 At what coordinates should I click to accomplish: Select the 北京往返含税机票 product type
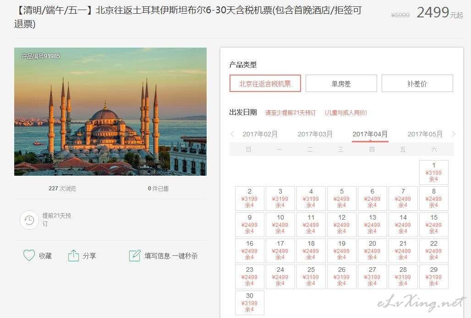(x=265, y=83)
